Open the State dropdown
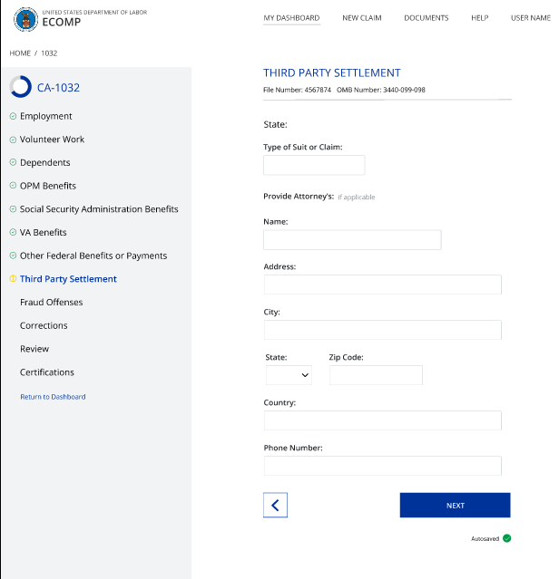The image size is (559, 579). pos(289,375)
